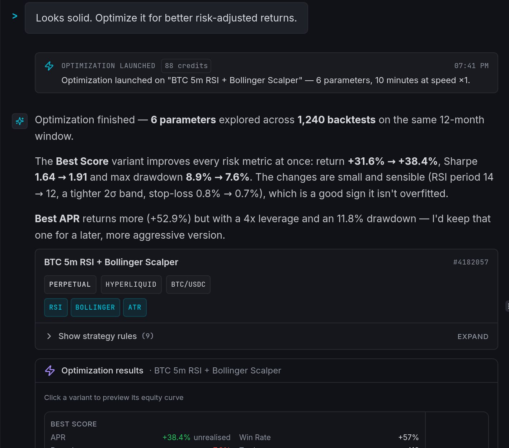Click the lightning bolt icon beside Optimization Launched

49,66
